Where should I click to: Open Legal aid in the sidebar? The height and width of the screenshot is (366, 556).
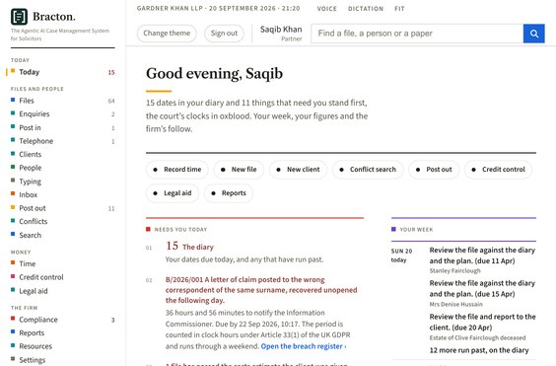tap(33, 291)
